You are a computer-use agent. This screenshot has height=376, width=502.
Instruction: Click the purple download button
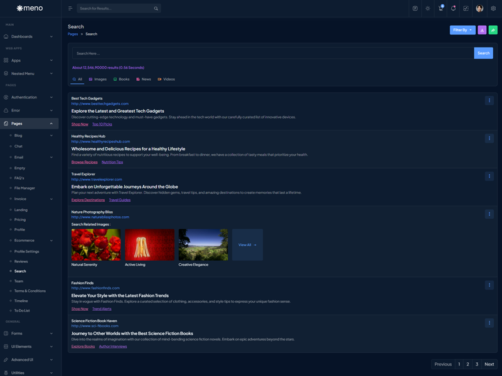[482, 30]
